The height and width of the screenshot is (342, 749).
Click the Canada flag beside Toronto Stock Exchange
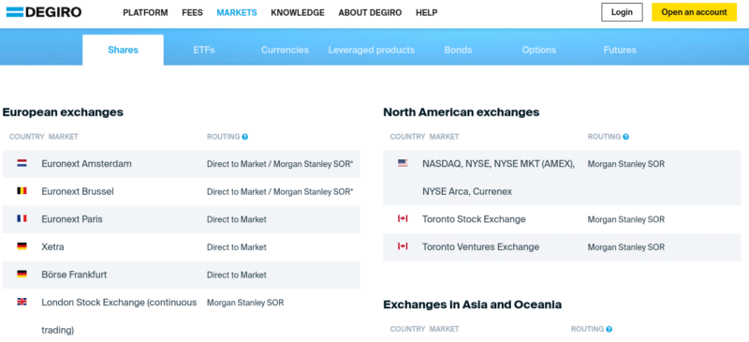pos(403,218)
